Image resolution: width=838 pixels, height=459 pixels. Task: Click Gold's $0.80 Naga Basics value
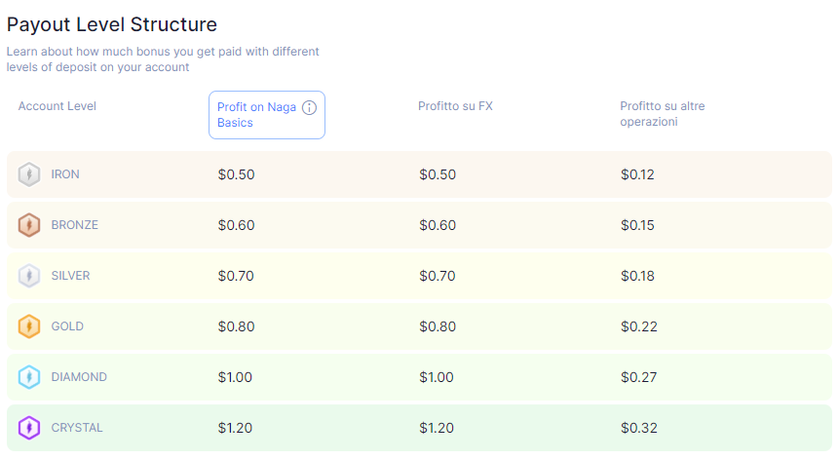[x=236, y=326]
